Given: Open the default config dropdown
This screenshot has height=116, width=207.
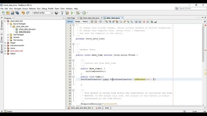Looking at the screenshot, I should (43, 13).
